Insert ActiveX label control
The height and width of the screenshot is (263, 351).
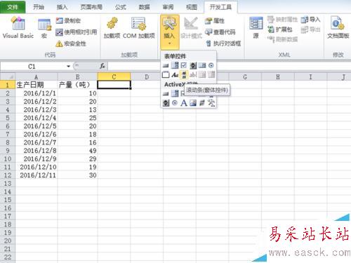pyautogui.click(x=184, y=103)
